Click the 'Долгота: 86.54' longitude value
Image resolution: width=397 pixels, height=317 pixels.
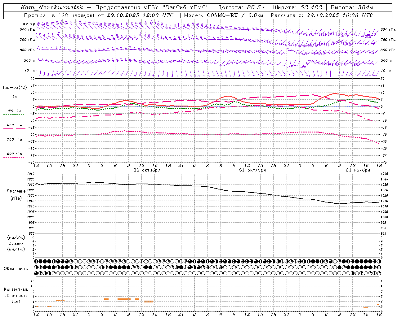click(241, 7)
